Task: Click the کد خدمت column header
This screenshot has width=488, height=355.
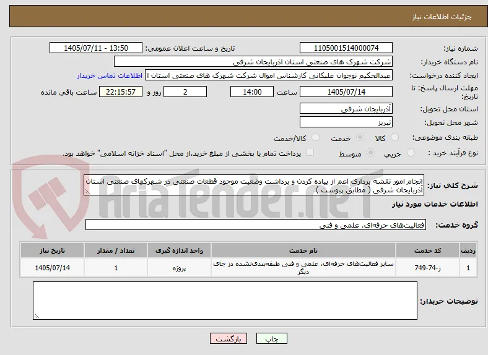Action: coord(428,250)
